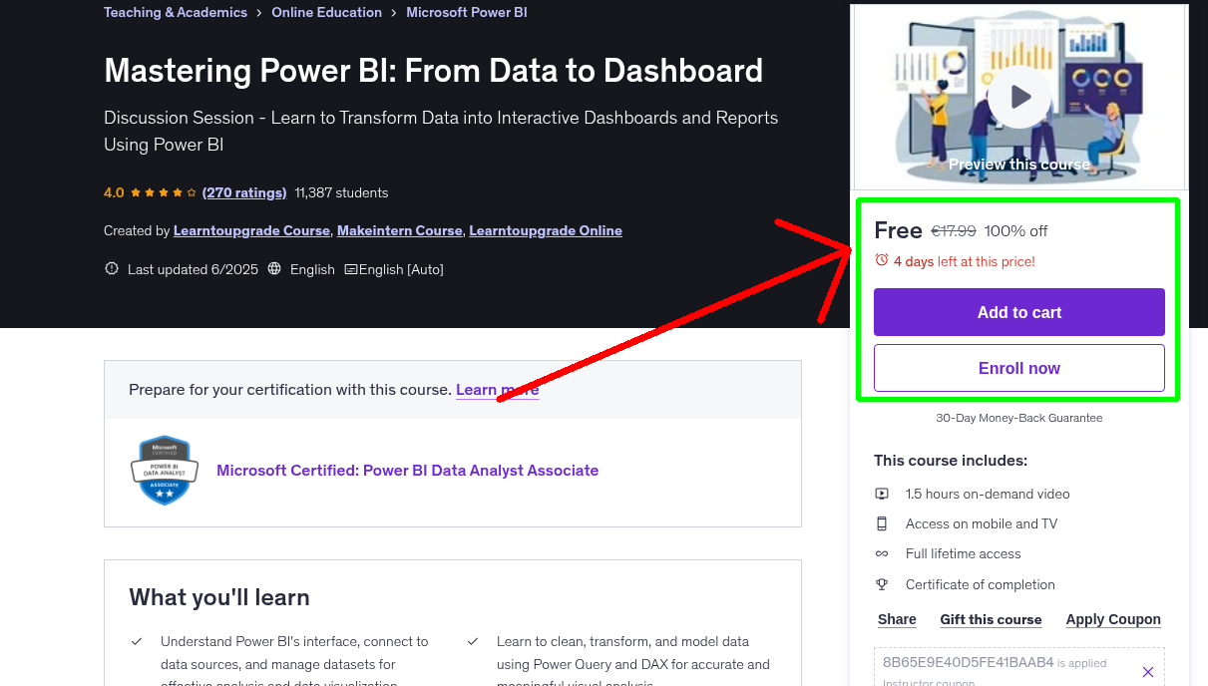
Task: Click the closed captions icon for English [Auto]
Action: pyautogui.click(x=351, y=268)
